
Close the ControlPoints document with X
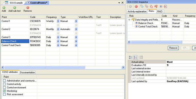pos(123,3)
